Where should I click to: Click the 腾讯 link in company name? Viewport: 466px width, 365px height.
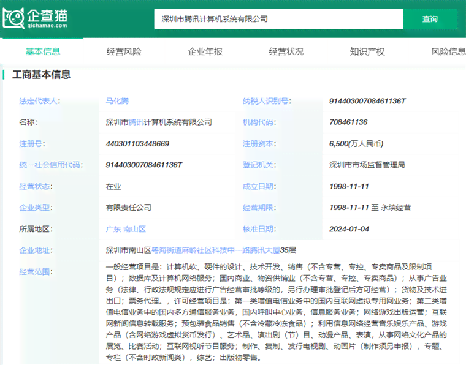136,122
